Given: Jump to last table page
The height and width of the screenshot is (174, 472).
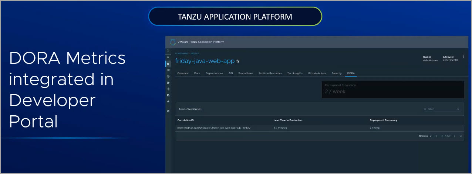Looking at the screenshot, I should click(461, 136).
